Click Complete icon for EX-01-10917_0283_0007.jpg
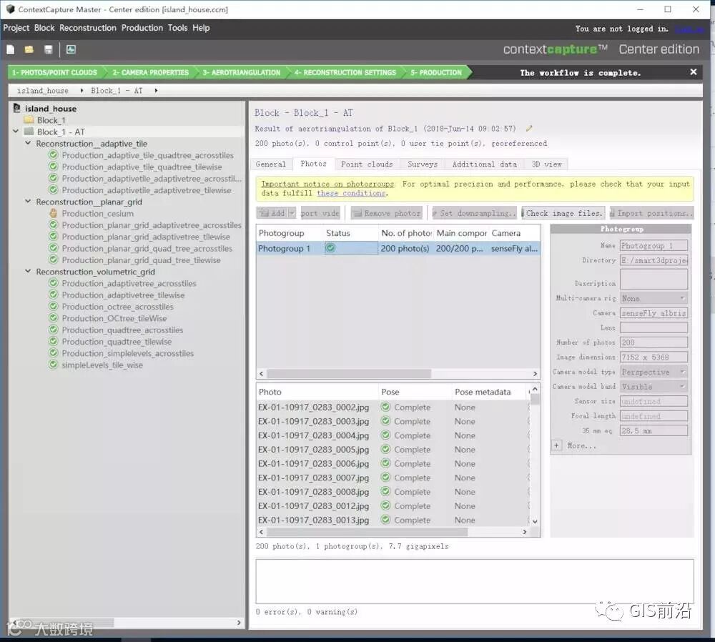Screen dimensions: 715x642 [x=386, y=477]
